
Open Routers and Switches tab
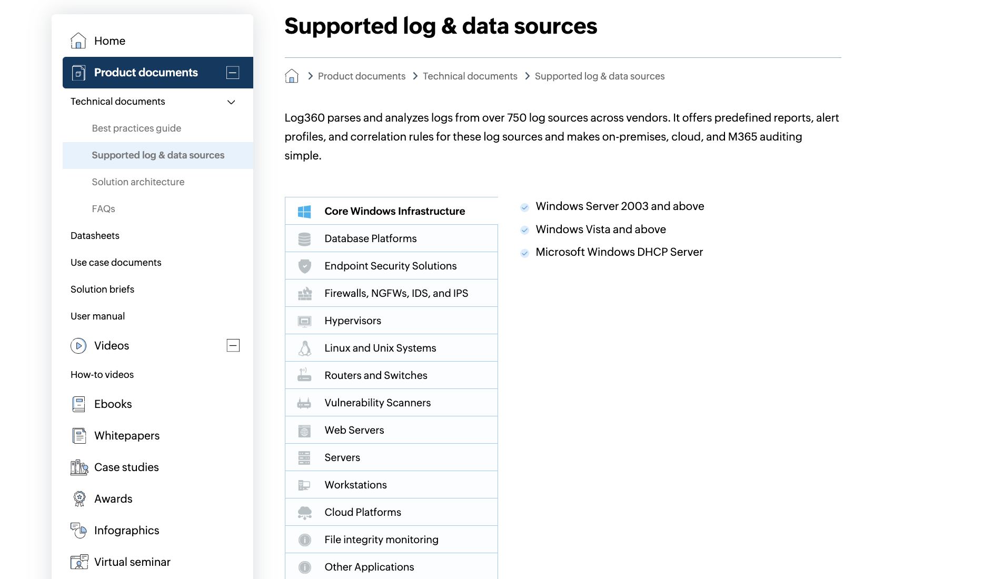[x=391, y=375]
